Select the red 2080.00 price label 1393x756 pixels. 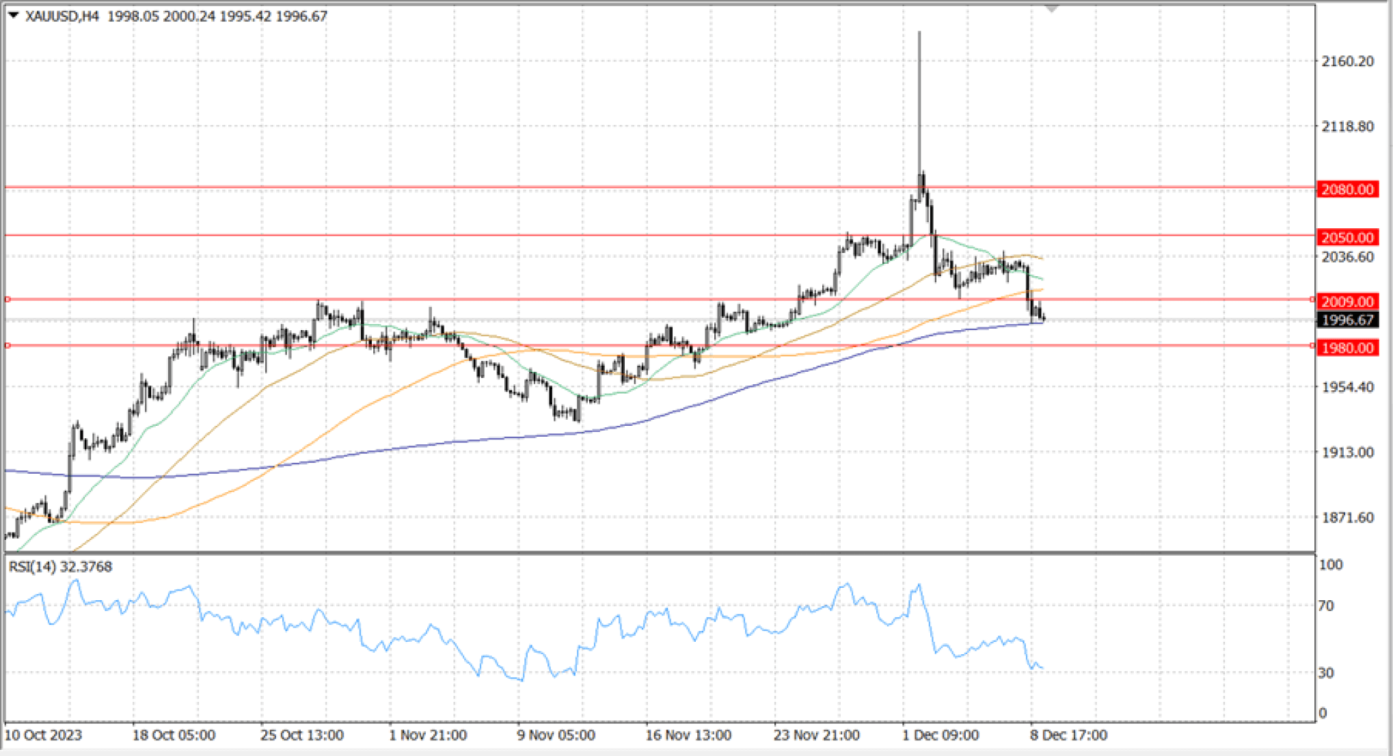[1347, 189]
